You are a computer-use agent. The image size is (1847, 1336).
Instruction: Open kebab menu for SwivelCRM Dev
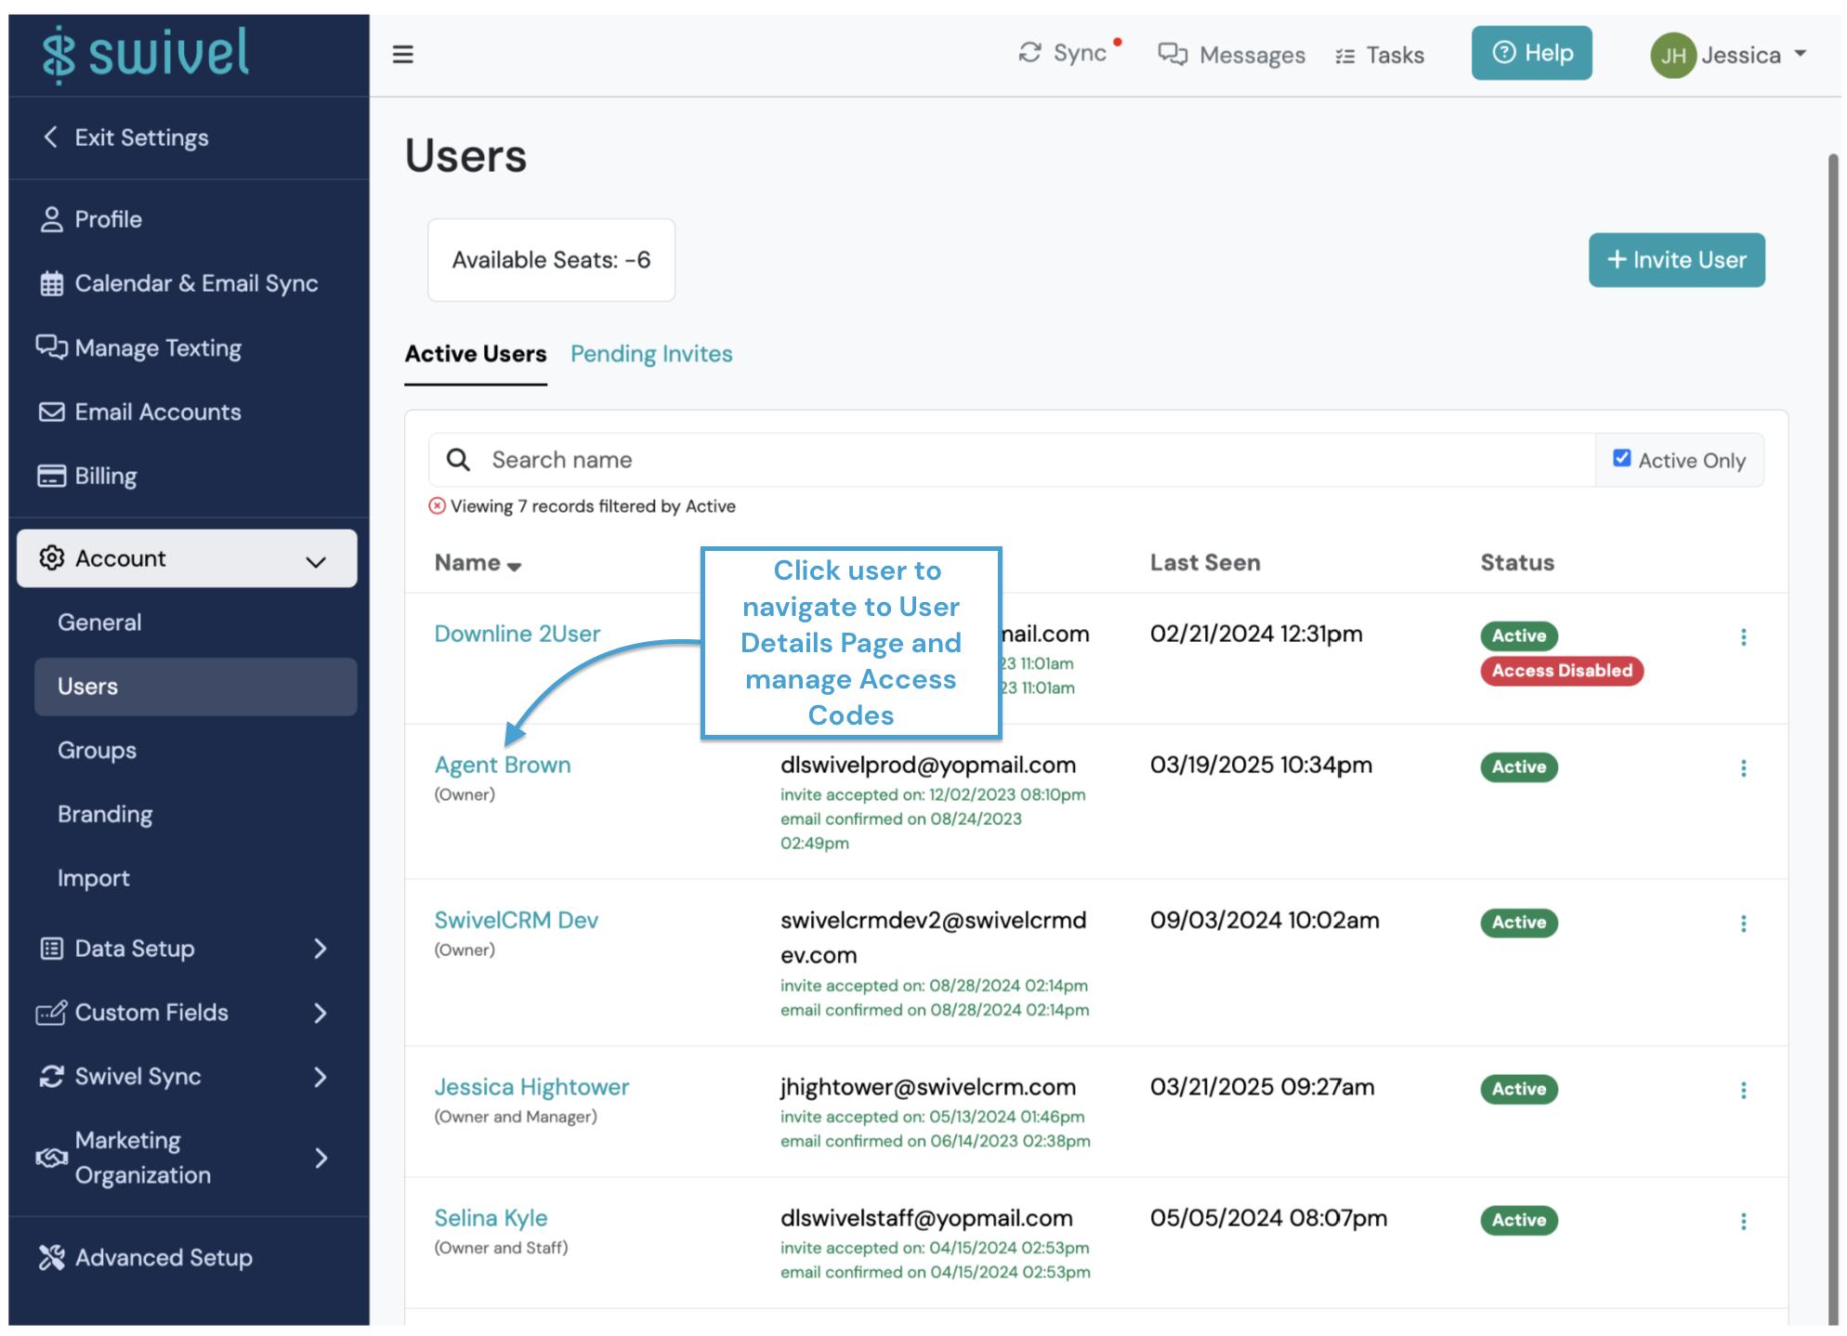[x=1743, y=923]
